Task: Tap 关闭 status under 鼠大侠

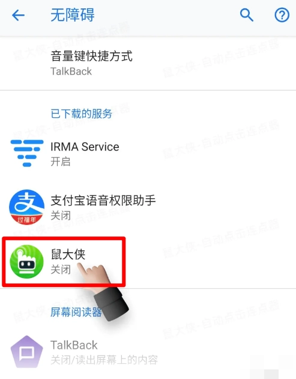Action: point(61,270)
